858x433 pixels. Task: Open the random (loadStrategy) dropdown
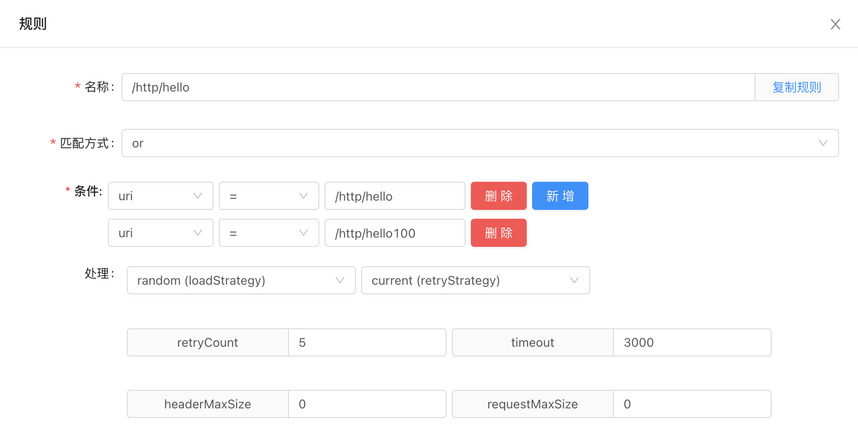click(241, 280)
